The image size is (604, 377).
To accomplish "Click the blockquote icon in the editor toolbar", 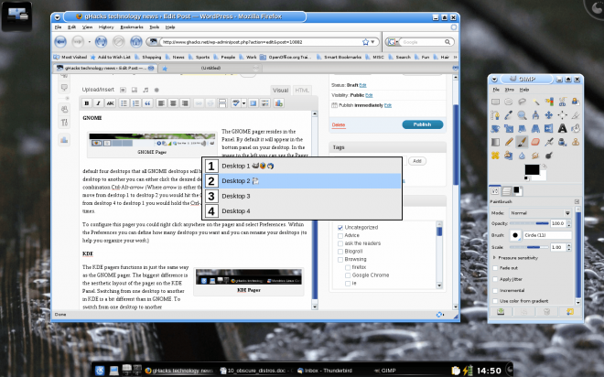I will [x=148, y=103].
